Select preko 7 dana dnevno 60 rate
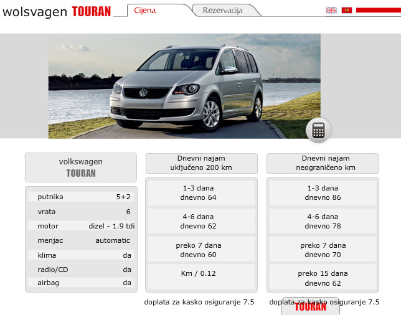 201,250
